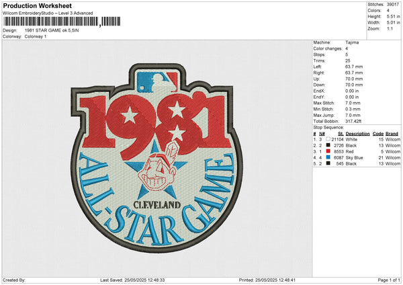Click the 1981 All-Star Game embroidery design preview
The image size is (403, 285).
click(x=156, y=158)
